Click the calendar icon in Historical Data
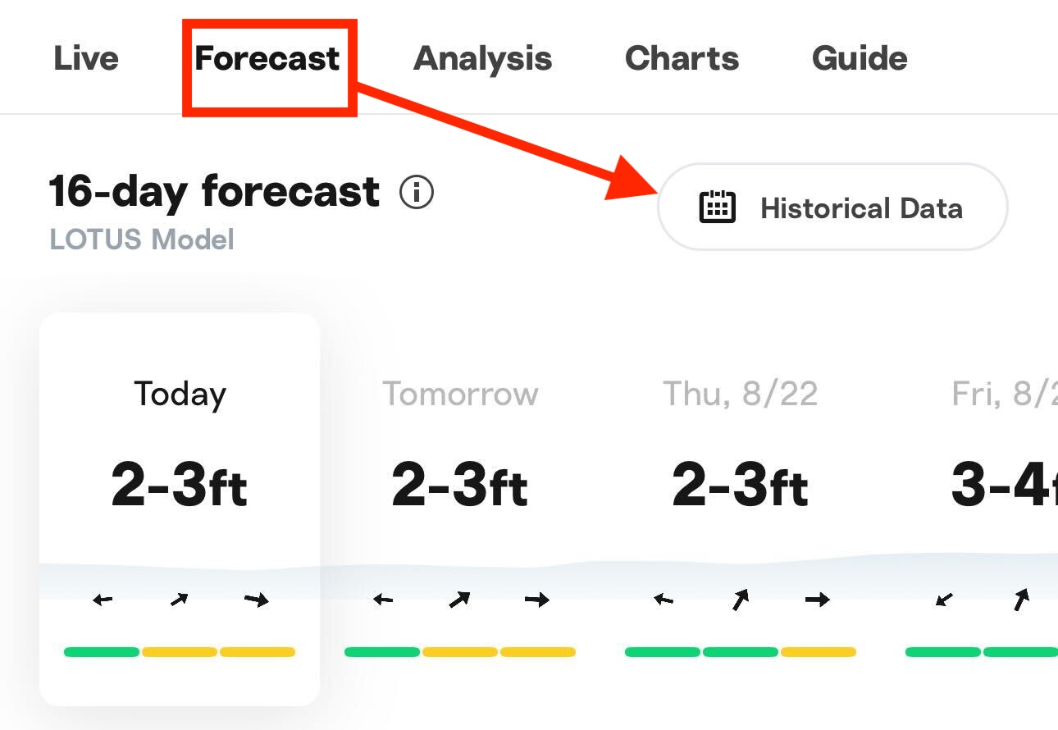The width and height of the screenshot is (1058, 730). (717, 207)
